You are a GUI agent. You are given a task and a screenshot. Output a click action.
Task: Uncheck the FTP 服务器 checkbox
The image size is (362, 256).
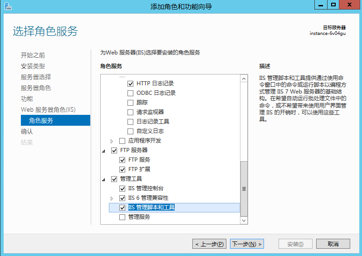pos(114,150)
